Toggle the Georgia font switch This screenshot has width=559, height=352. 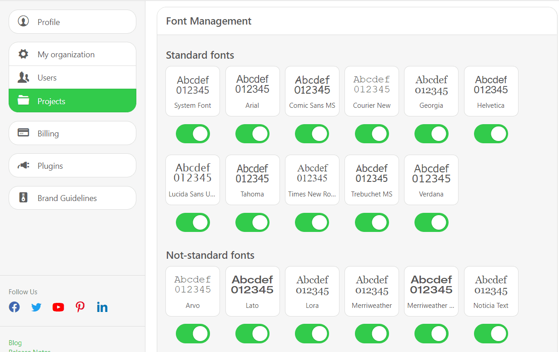click(431, 134)
